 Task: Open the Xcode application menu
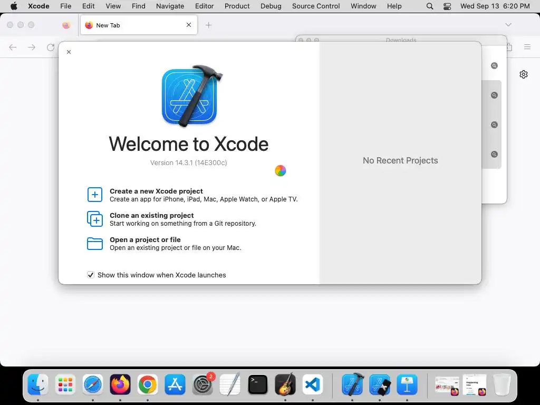pyautogui.click(x=38, y=6)
